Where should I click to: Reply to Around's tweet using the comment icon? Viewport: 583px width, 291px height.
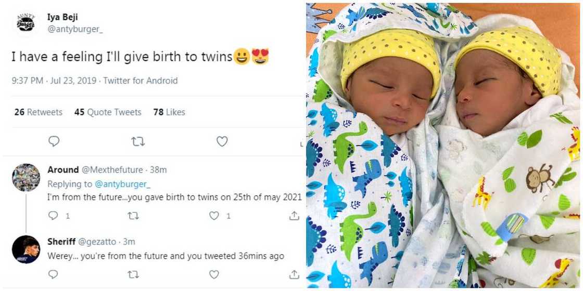(54, 215)
